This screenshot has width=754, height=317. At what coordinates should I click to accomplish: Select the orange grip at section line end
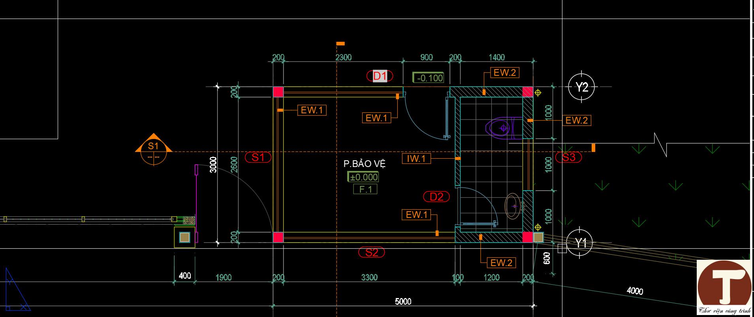coord(593,148)
